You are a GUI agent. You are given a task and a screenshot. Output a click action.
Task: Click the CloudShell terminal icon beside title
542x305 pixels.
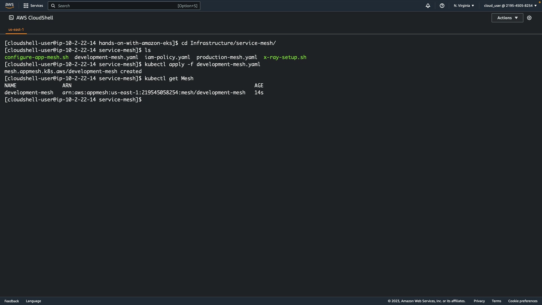[x=11, y=18]
